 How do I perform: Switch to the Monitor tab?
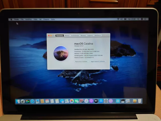[67, 36]
